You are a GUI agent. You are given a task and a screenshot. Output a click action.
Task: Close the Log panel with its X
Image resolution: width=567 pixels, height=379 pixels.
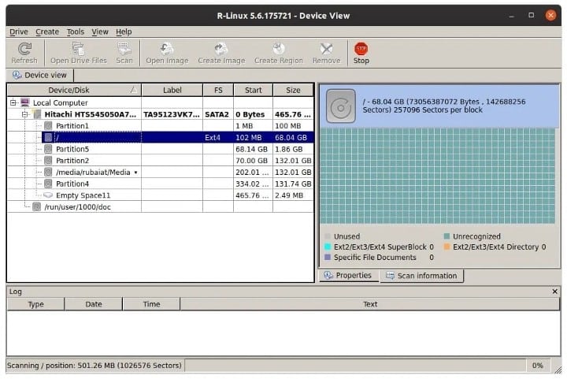(554, 292)
